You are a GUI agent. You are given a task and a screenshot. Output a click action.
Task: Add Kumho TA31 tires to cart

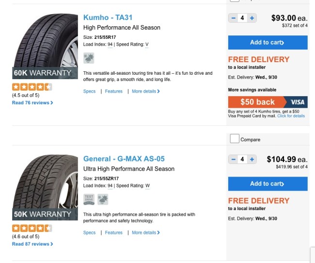268,42
